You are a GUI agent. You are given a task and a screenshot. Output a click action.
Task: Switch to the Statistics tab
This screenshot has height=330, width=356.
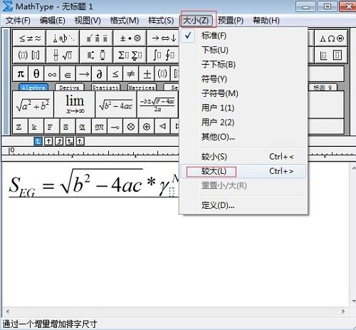(x=105, y=88)
